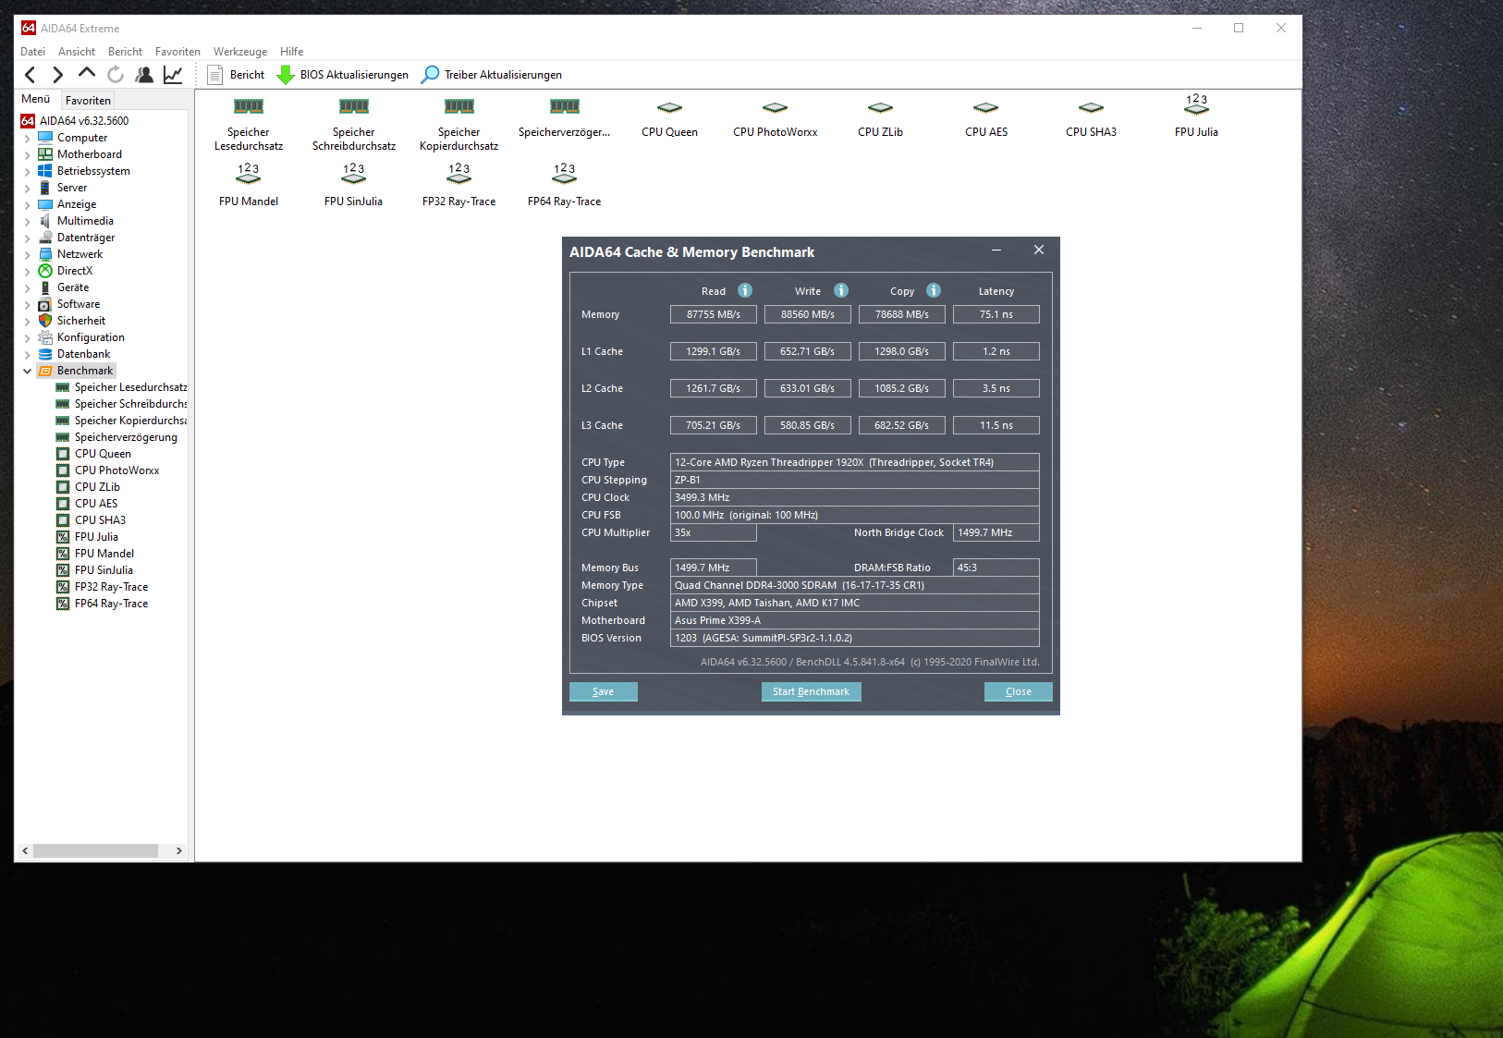Click the refresh toolbar icon
This screenshot has width=1503, height=1038.
(x=116, y=75)
